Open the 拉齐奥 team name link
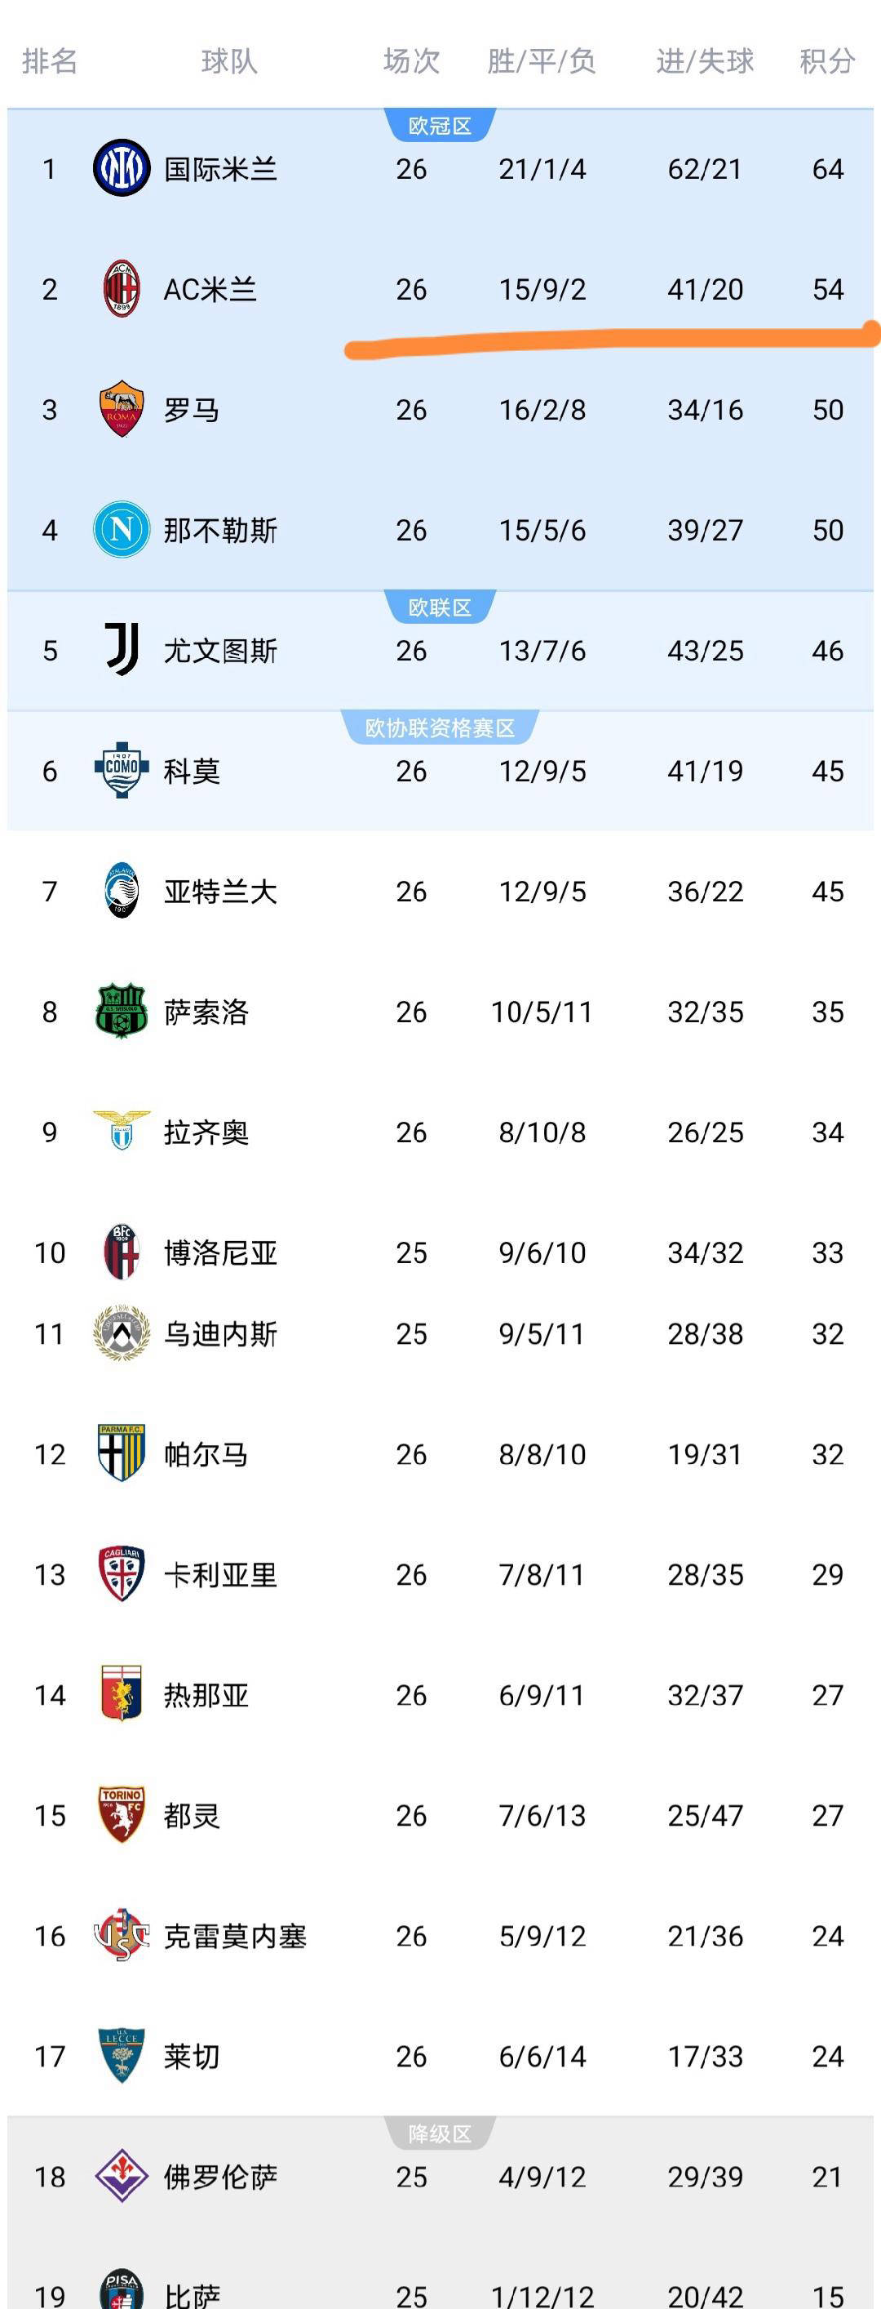The width and height of the screenshot is (881, 2309). coord(206,1132)
